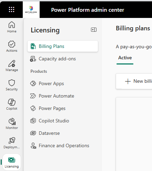
Task: Switch to the Active tab
Action: (125, 58)
